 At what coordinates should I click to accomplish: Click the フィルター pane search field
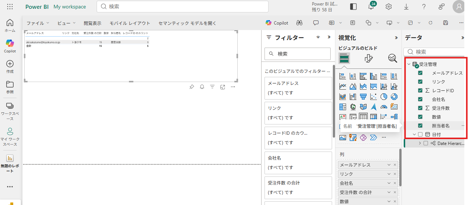click(x=298, y=54)
